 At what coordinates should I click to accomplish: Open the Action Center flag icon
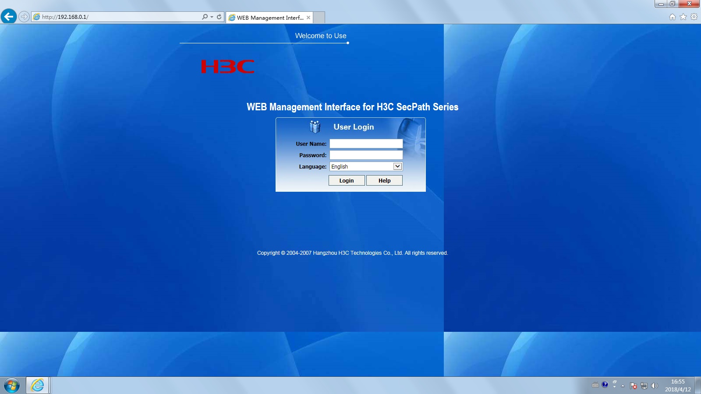tap(634, 386)
